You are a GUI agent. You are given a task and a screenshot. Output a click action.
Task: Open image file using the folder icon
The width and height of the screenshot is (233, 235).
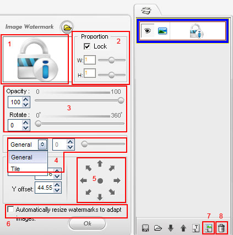(x=67, y=28)
